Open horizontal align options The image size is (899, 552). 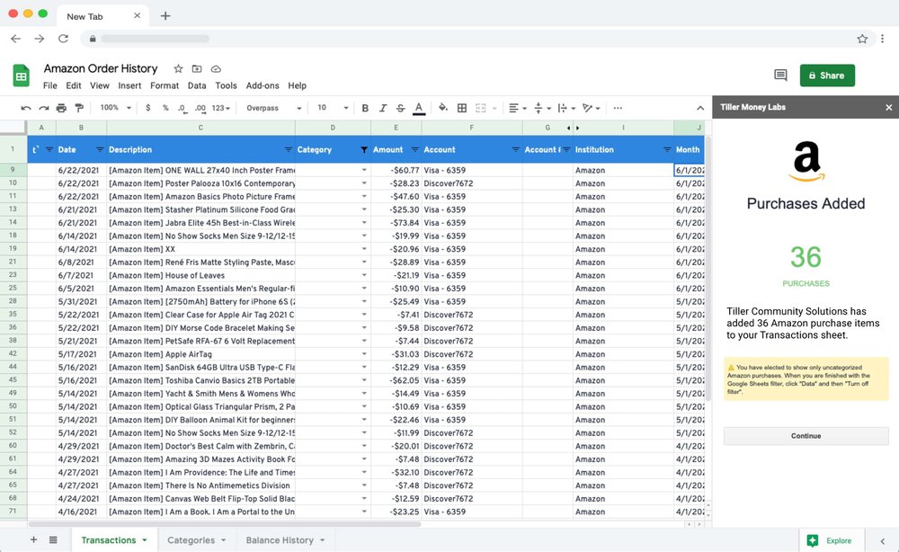[517, 108]
